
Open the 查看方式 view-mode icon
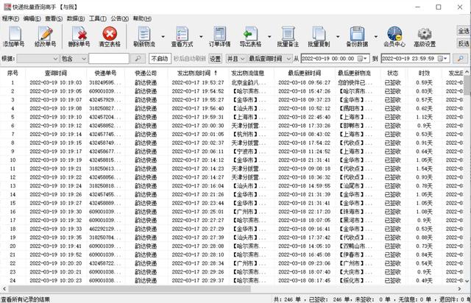pyautogui.click(x=182, y=36)
